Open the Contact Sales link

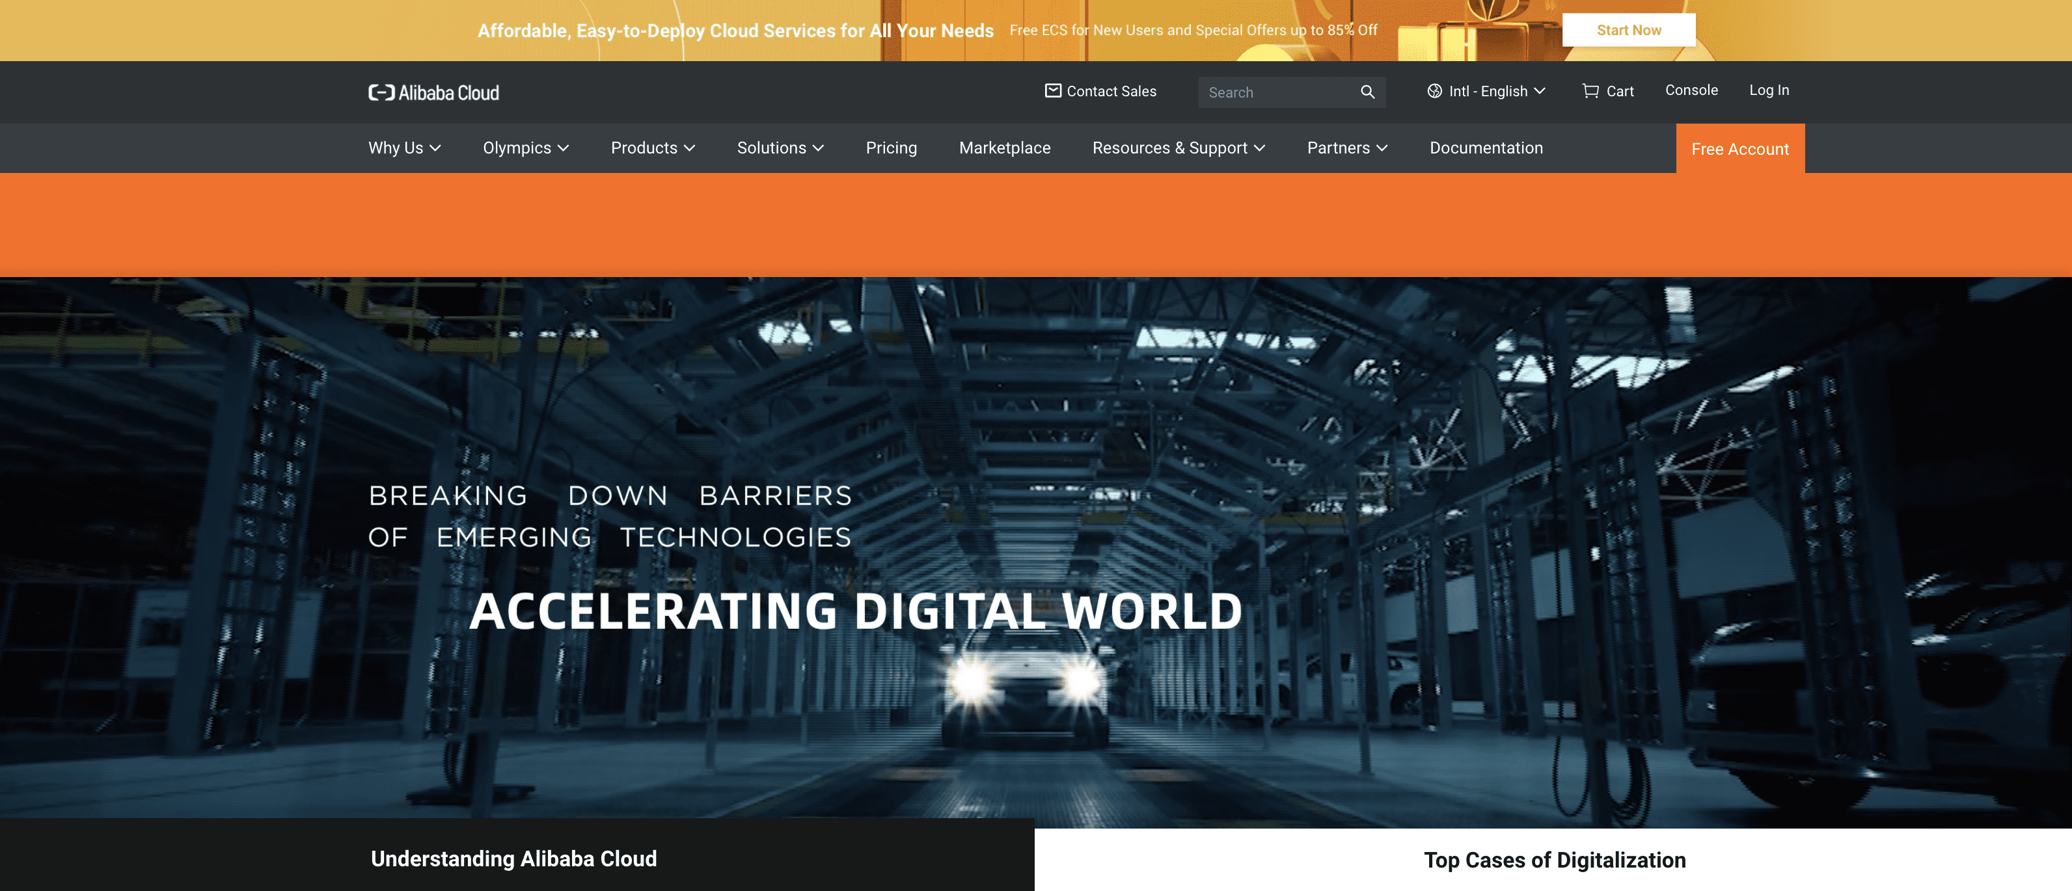(x=1100, y=91)
